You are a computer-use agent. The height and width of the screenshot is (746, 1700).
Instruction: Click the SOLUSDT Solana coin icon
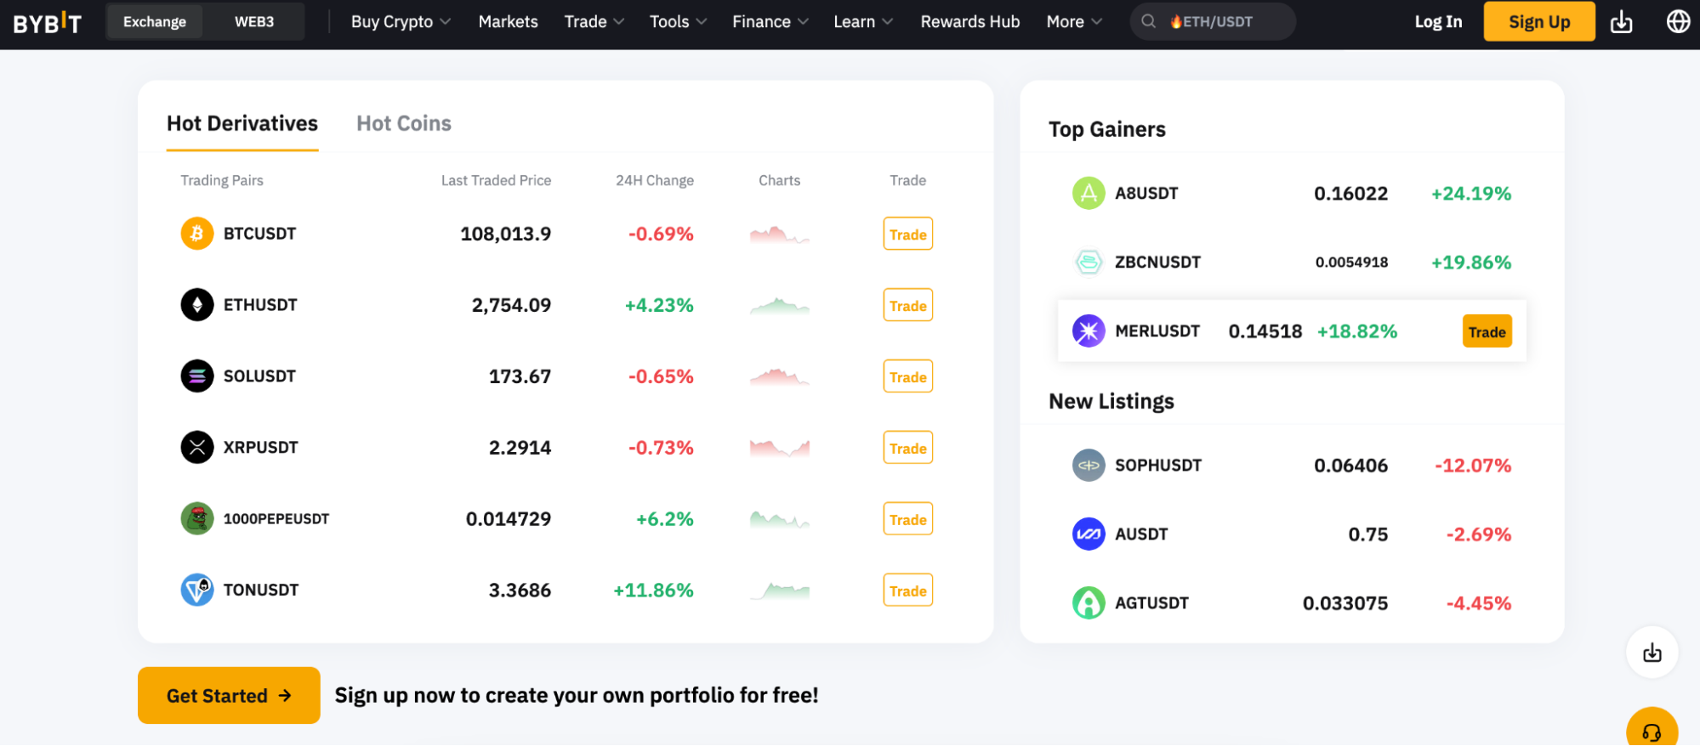pos(197,376)
